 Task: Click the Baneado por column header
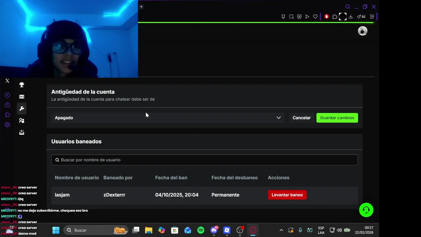[x=118, y=178]
